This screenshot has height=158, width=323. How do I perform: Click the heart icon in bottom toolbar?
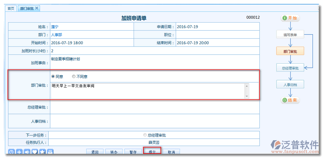tap(35, 152)
